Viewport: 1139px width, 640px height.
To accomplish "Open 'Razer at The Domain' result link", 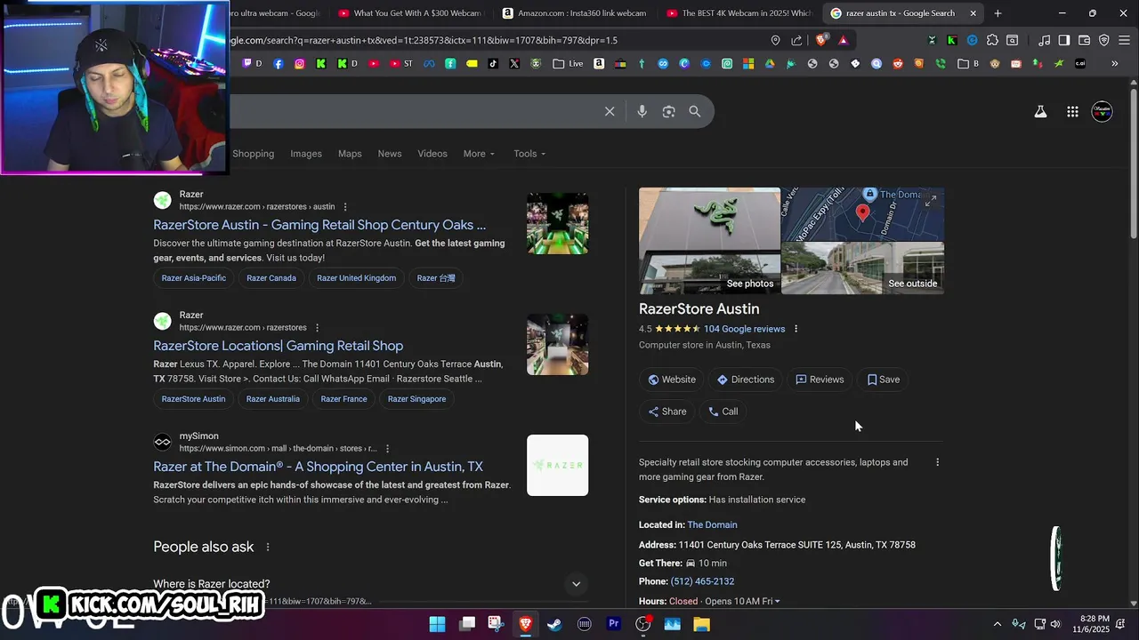I will click(318, 467).
